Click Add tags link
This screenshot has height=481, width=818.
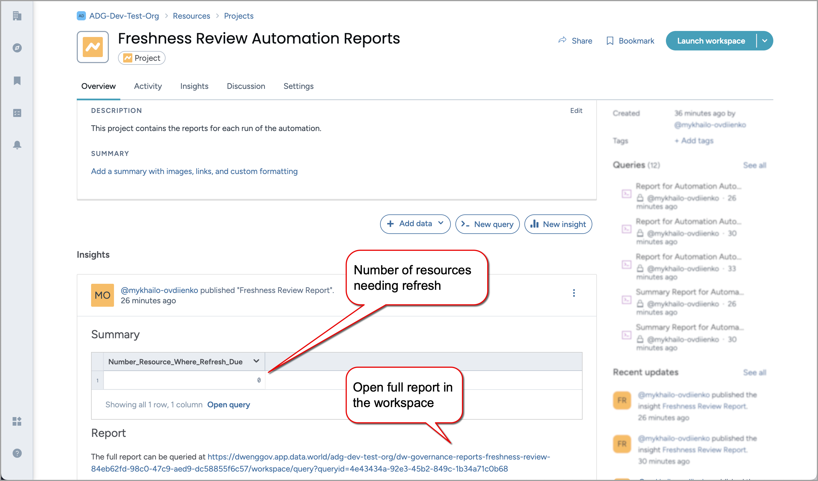click(694, 141)
